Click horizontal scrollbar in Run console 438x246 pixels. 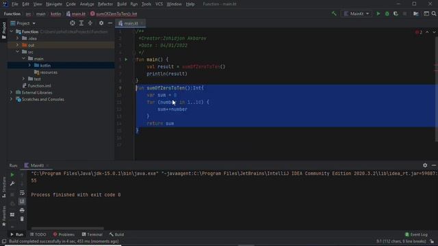tap(67, 228)
